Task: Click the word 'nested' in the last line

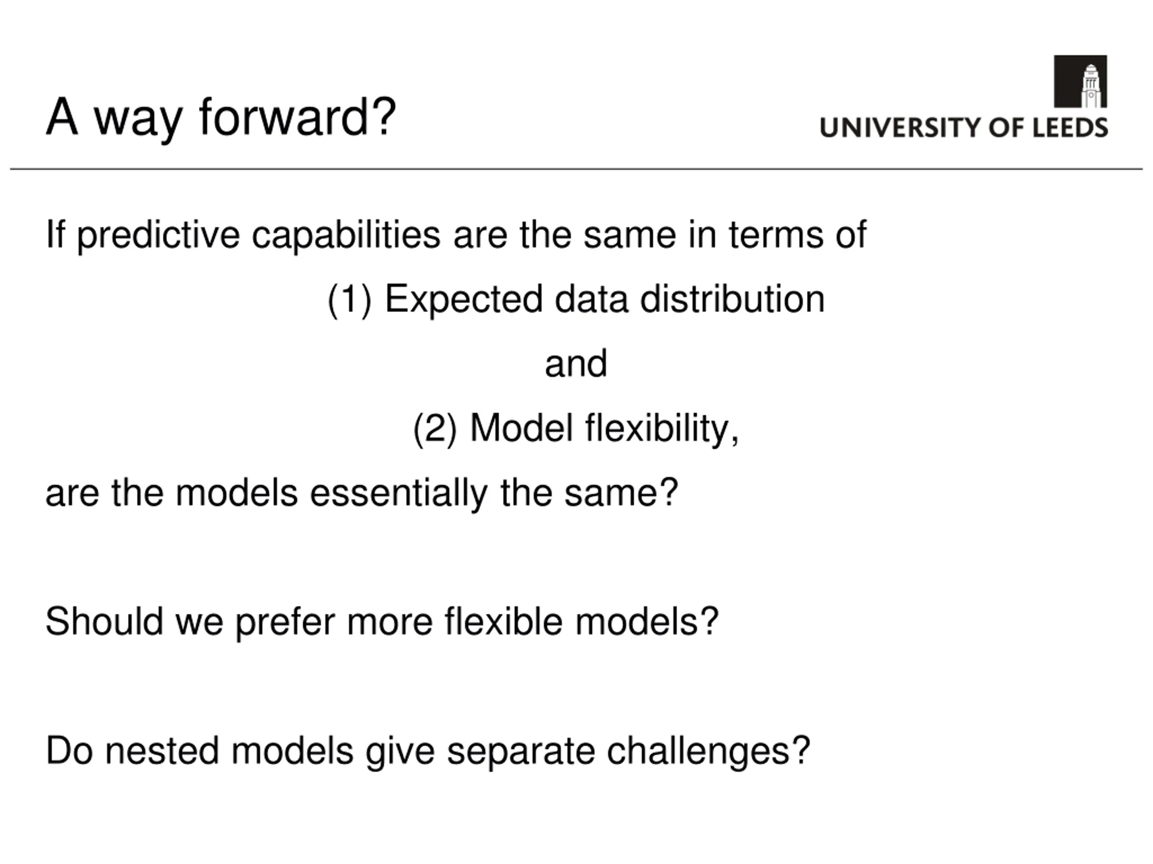Action: pos(162,751)
